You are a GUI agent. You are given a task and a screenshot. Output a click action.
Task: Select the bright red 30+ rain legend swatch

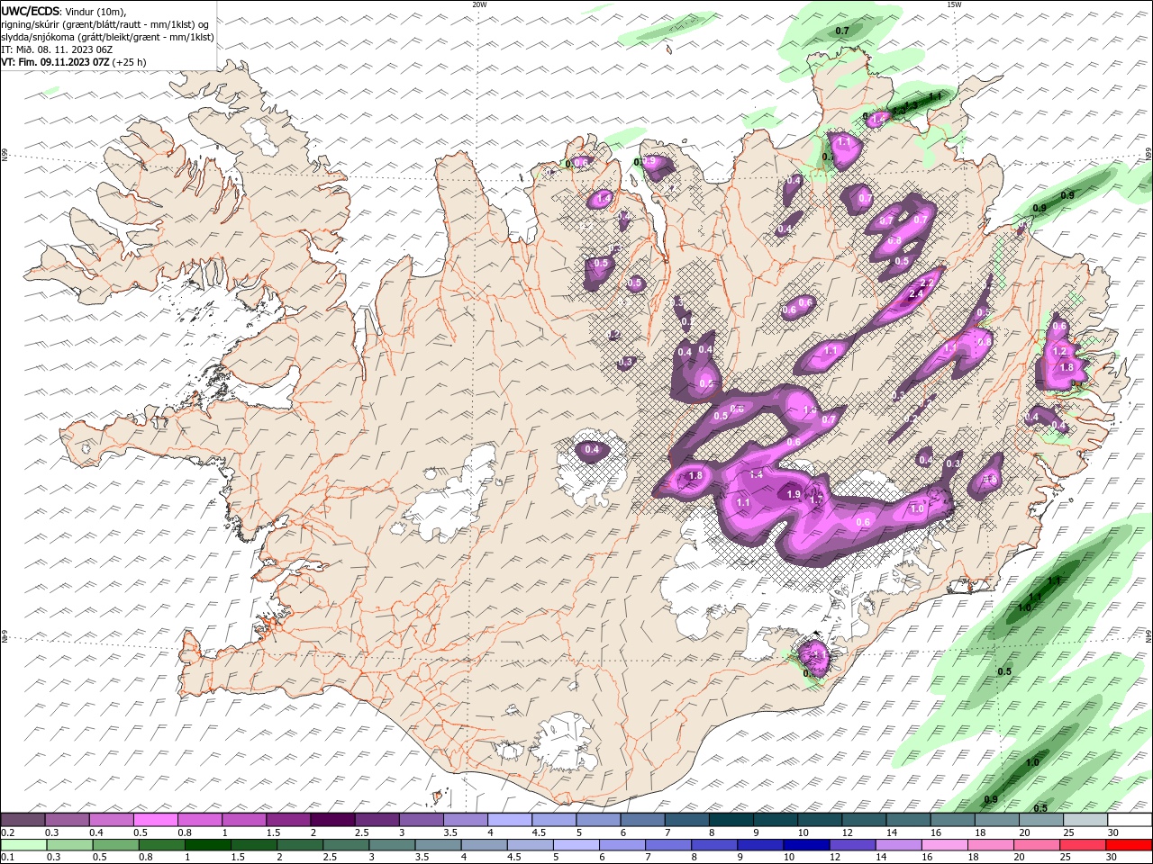coord(1129,845)
